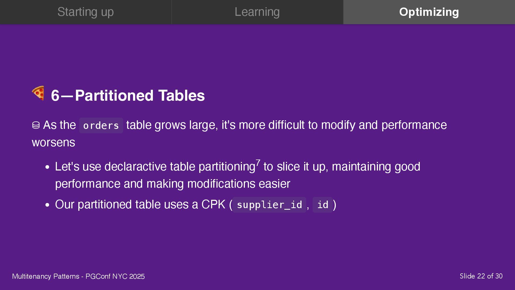
Task: Click the 'Slide 22 of 30' counter
Action: pos(481,276)
